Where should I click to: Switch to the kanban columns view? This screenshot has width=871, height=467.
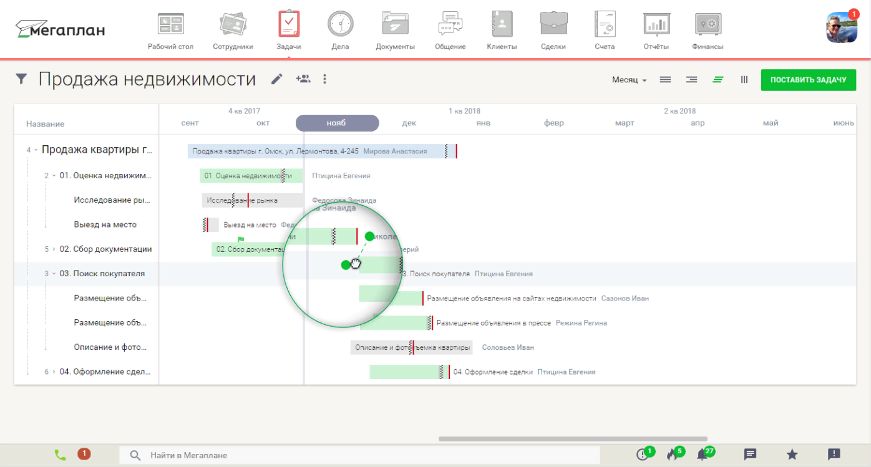point(744,80)
